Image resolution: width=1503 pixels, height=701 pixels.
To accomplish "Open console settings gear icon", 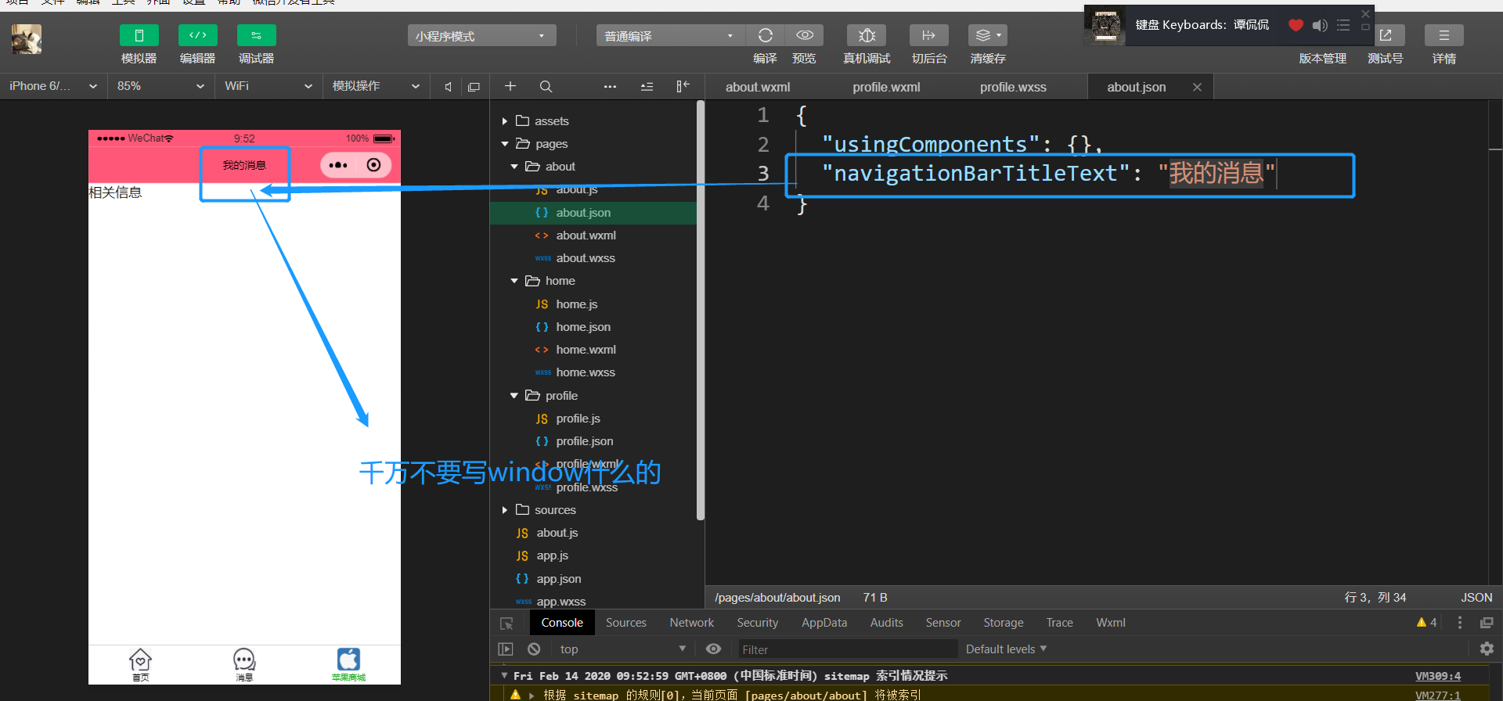I will [x=1487, y=649].
